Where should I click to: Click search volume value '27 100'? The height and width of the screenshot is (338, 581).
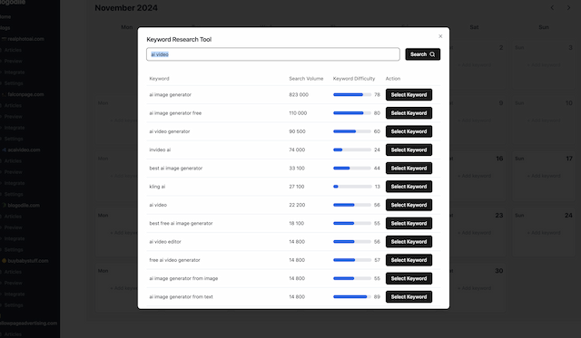click(297, 187)
